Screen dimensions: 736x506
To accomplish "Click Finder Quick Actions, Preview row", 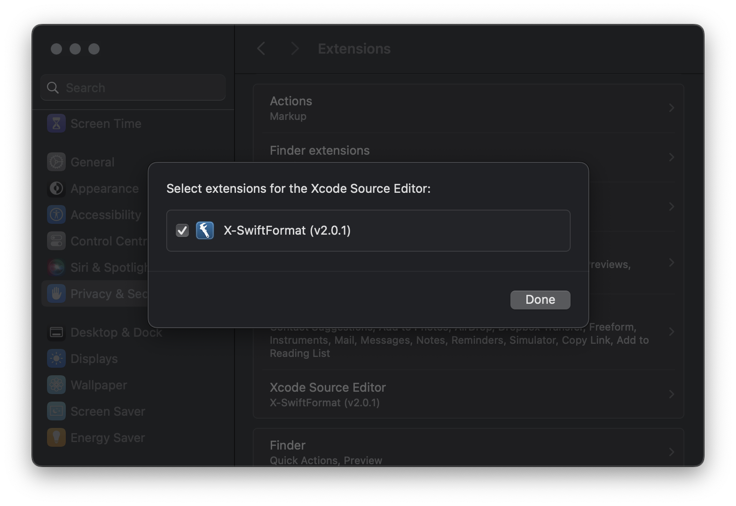I will pyautogui.click(x=468, y=448).
